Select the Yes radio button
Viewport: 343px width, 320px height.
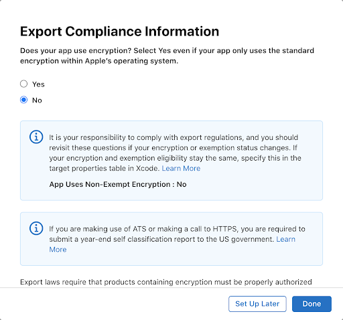coord(23,84)
